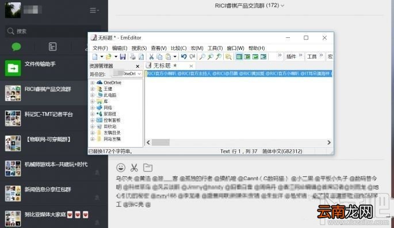394x228 pixels.
Task: Open the 查看(V) menu
Action: 159,48
